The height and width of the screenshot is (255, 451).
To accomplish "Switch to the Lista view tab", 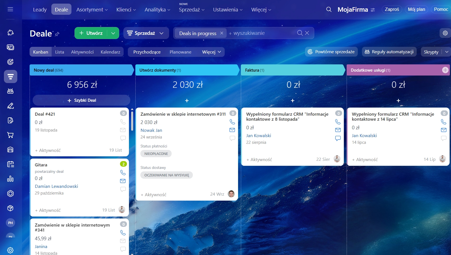I will pyautogui.click(x=59, y=52).
